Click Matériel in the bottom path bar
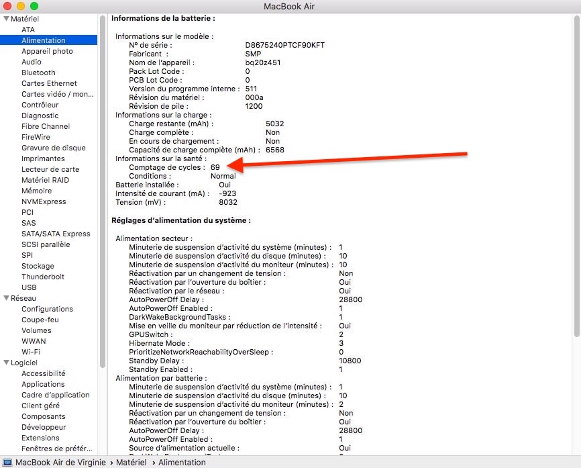The image size is (581, 468). pos(131,463)
